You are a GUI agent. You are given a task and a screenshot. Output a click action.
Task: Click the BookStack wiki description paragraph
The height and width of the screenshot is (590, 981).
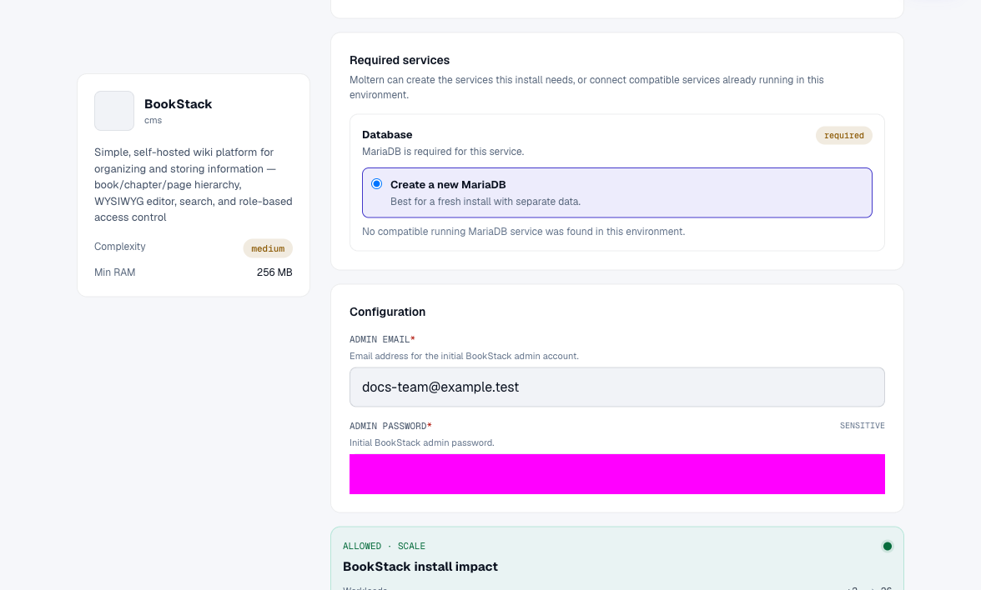194,185
